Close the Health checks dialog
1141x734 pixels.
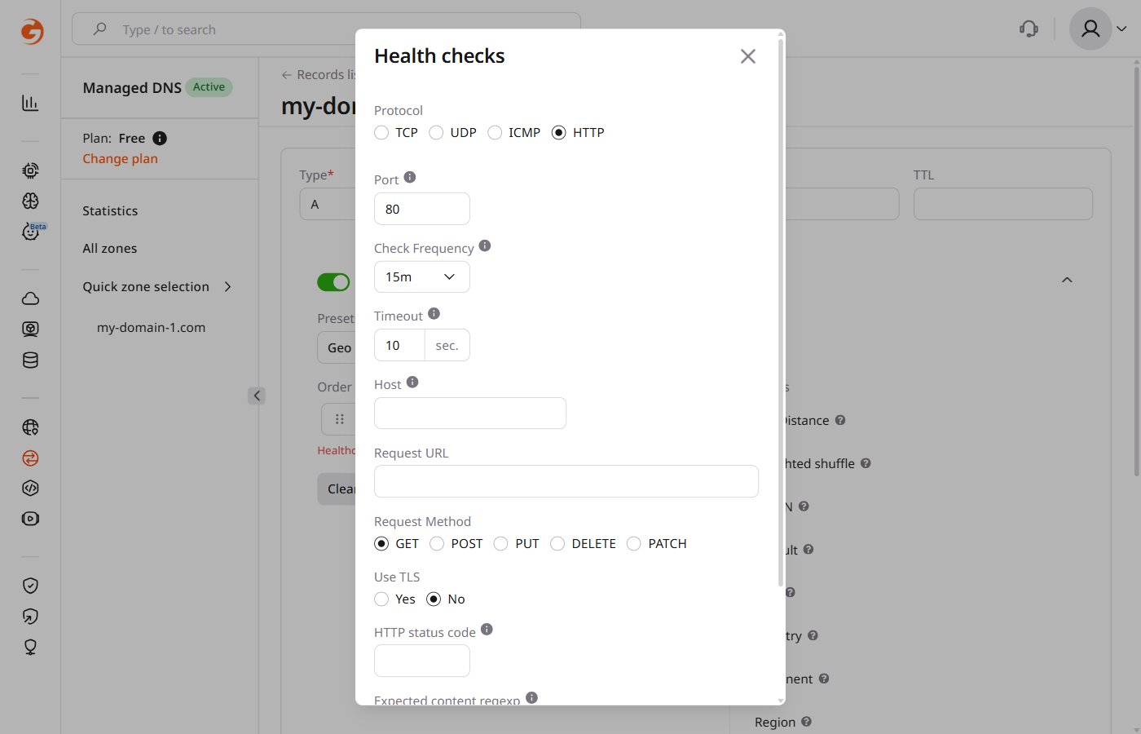[748, 56]
